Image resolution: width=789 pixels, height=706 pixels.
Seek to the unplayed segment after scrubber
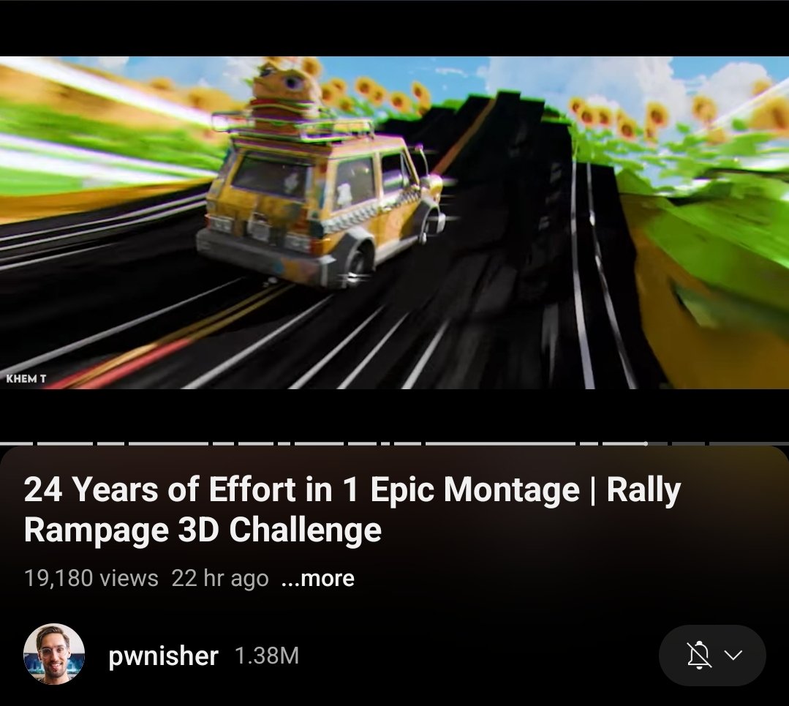(x=657, y=443)
